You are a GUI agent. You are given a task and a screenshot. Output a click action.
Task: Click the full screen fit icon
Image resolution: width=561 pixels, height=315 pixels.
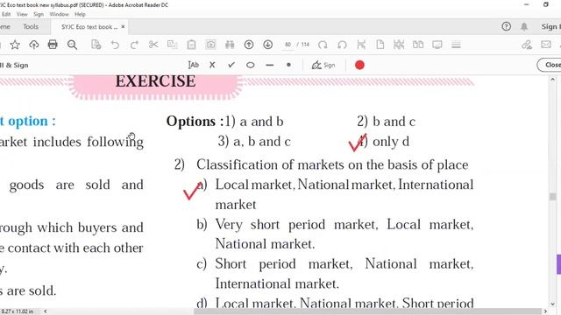(399, 45)
